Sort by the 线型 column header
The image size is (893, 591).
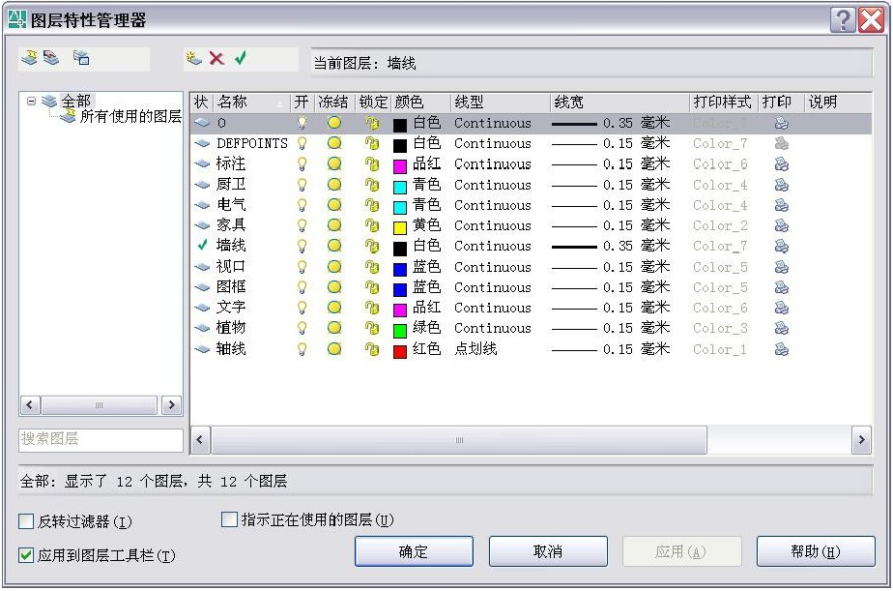(x=501, y=103)
